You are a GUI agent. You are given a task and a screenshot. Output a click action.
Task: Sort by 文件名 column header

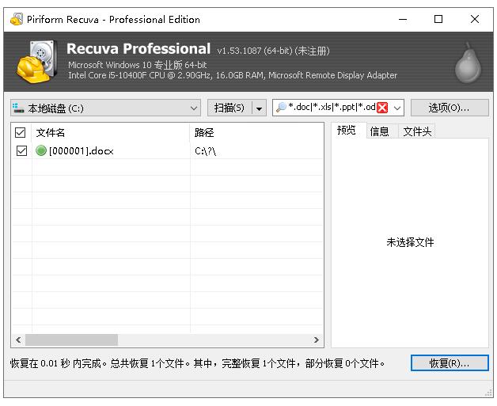pyautogui.click(x=110, y=132)
